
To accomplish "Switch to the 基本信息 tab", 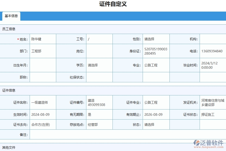I will 11,16.
